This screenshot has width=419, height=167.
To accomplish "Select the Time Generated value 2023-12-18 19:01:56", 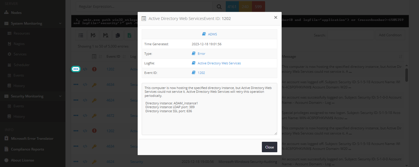I will 207,44.
